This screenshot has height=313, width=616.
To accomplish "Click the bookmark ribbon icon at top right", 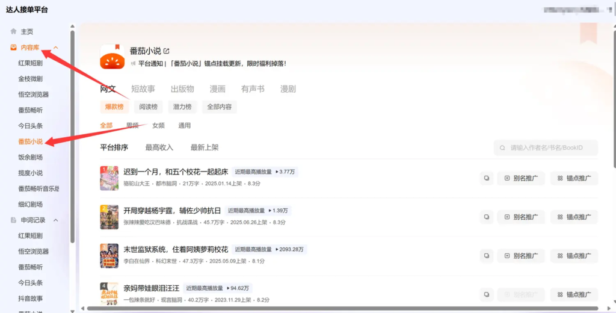I will [588, 33].
